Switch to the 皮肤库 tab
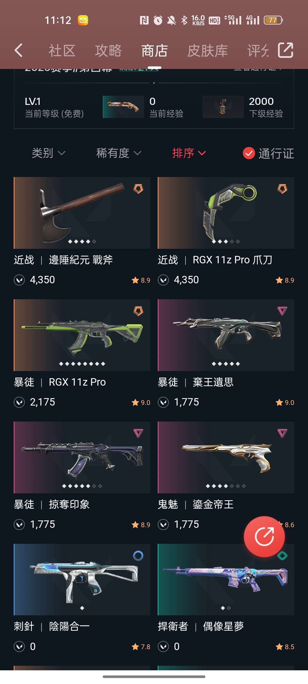The image size is (308, 684). tap(208, 51)
